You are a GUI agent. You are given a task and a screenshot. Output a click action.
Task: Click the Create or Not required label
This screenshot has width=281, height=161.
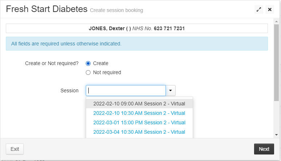(52, 63)
